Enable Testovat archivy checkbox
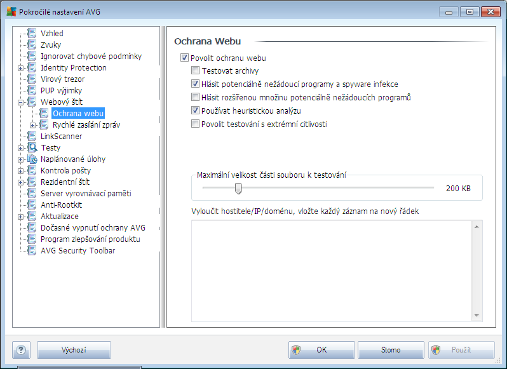This screenshot has width=507, height=369. (x=195, y=70)
